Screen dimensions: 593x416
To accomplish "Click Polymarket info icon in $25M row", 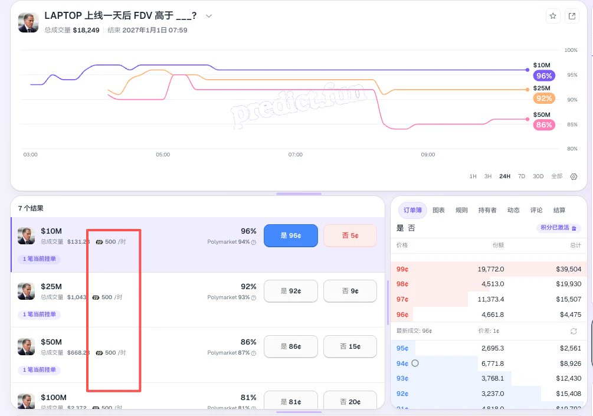I will [254, 298].
